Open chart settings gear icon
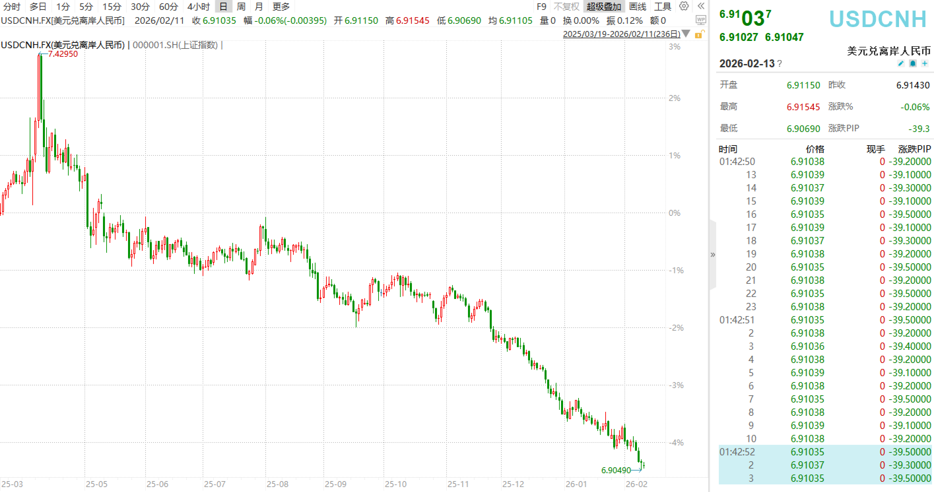934x492 pixels. pyautogui.click(x=684, y=6)
